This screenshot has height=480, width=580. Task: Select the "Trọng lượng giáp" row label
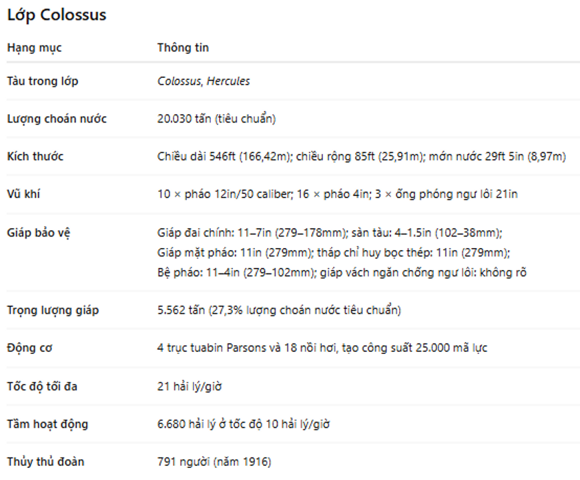coord(53,311)
